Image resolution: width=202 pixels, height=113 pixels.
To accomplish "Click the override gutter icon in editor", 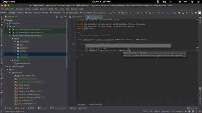I will 73,44.
